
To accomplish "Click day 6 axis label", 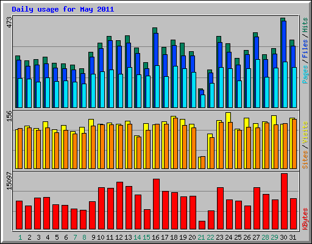I will click(66, 237).
